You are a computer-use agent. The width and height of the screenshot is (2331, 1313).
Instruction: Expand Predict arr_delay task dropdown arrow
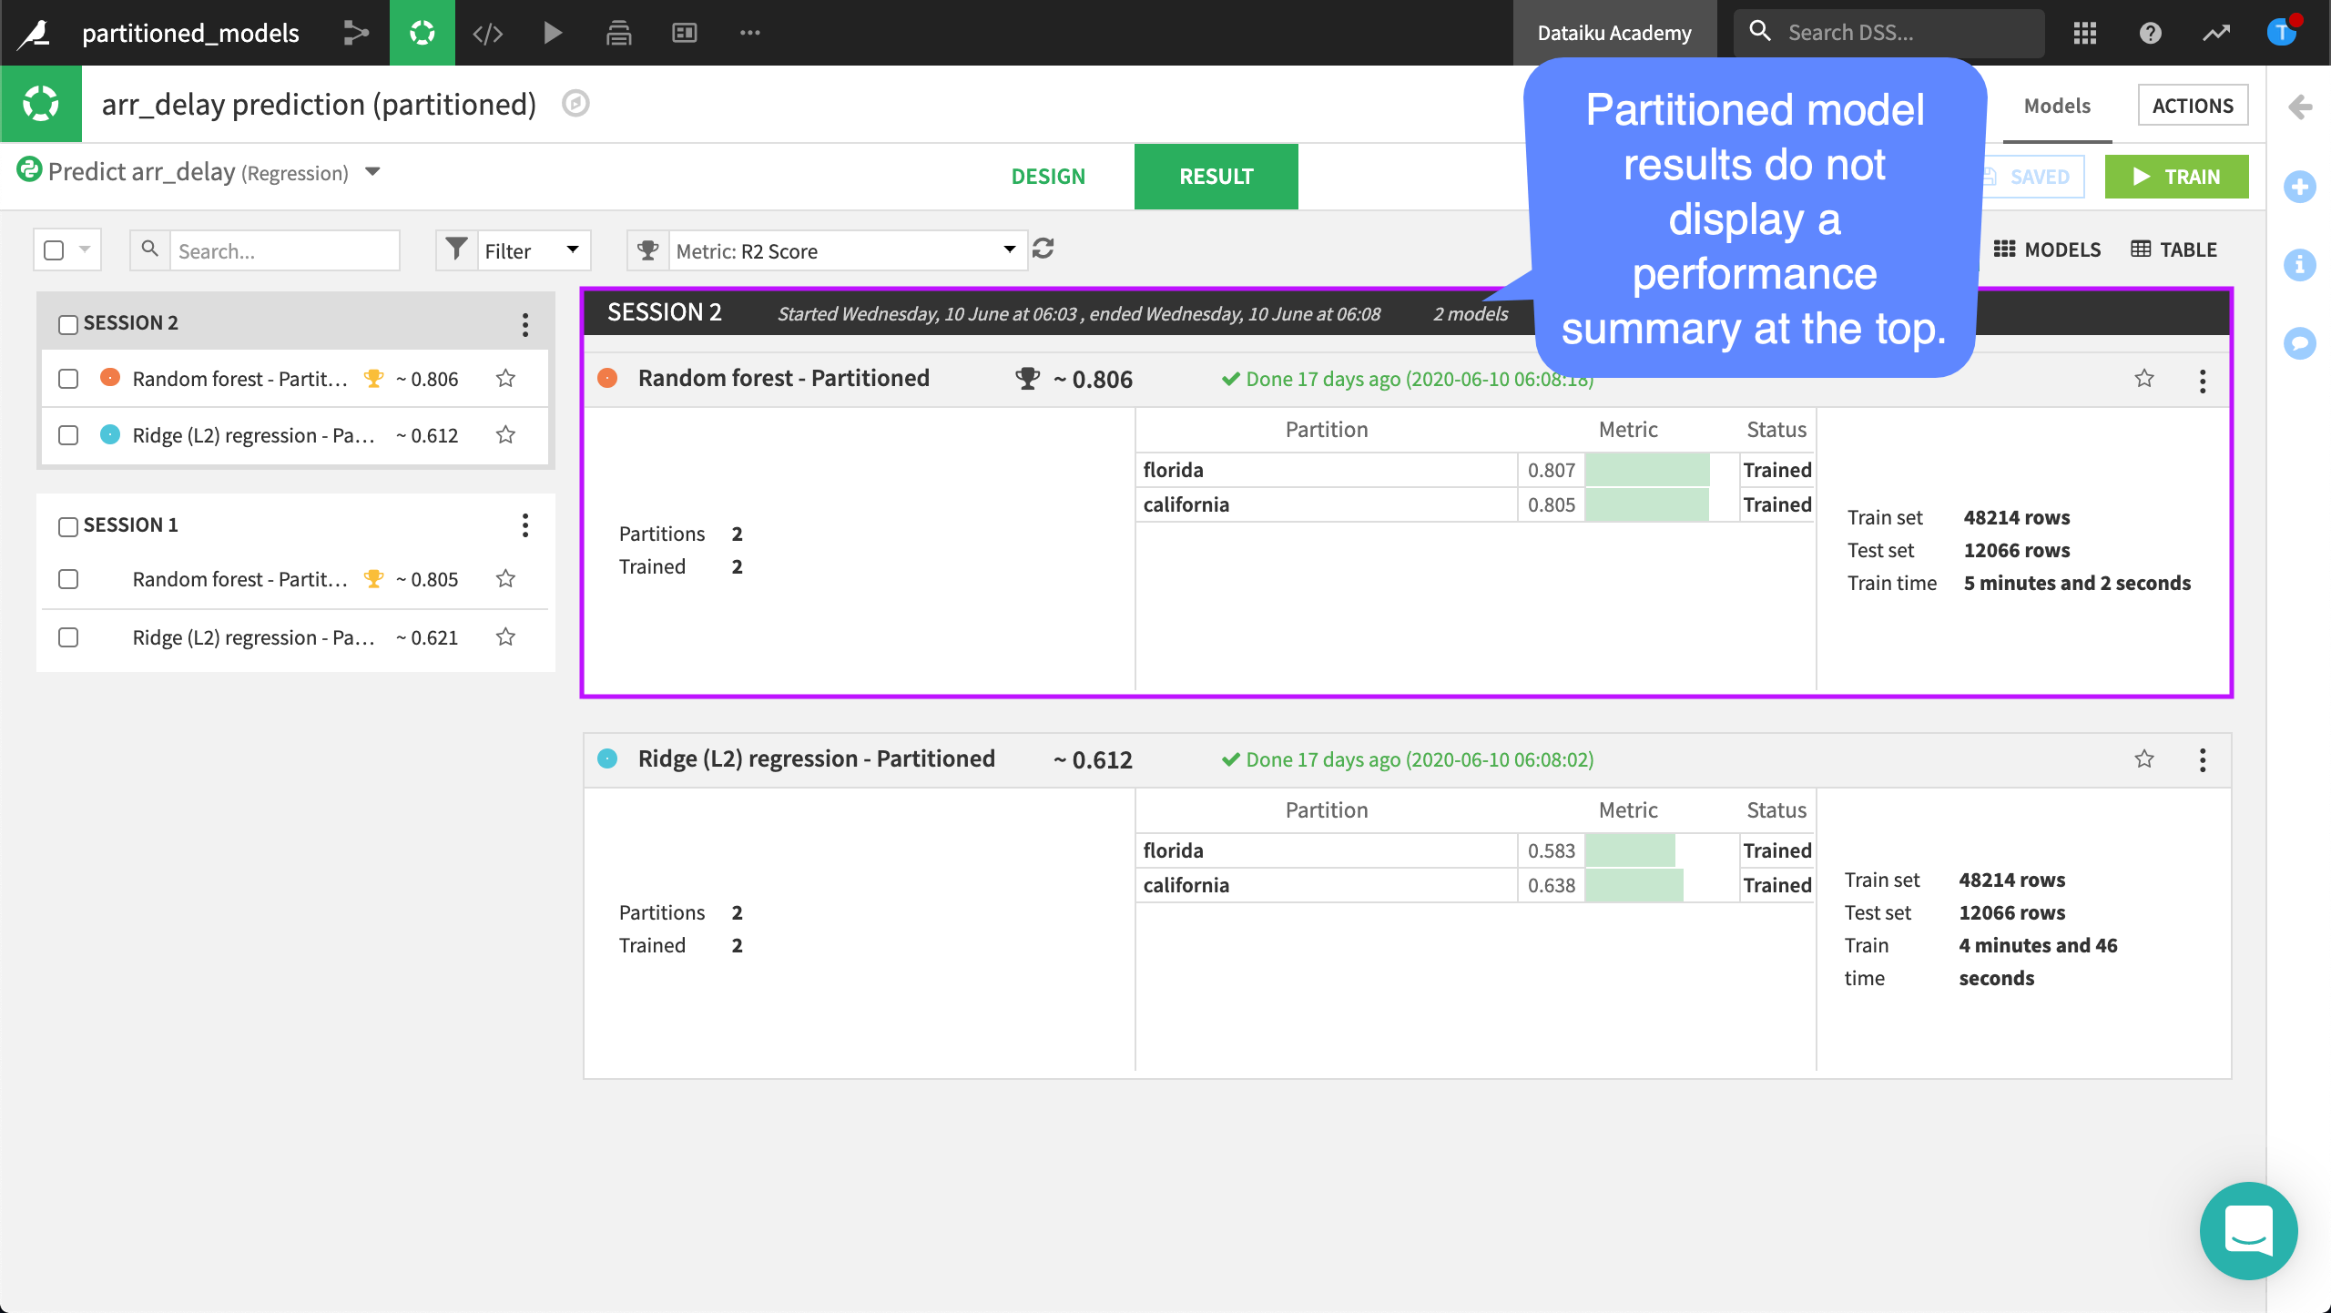click(x=372, y=172)
